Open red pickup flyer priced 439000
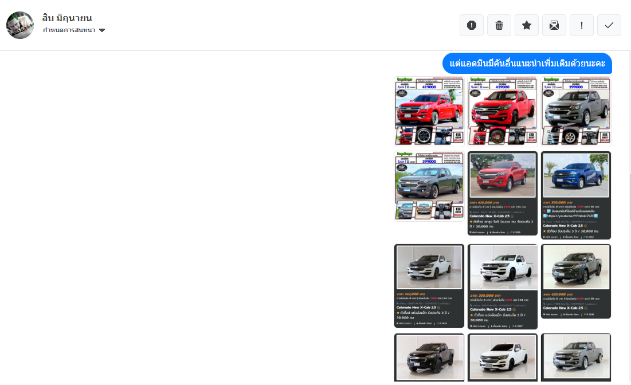This screenshot has height=385, width=631. pos(502,111)
